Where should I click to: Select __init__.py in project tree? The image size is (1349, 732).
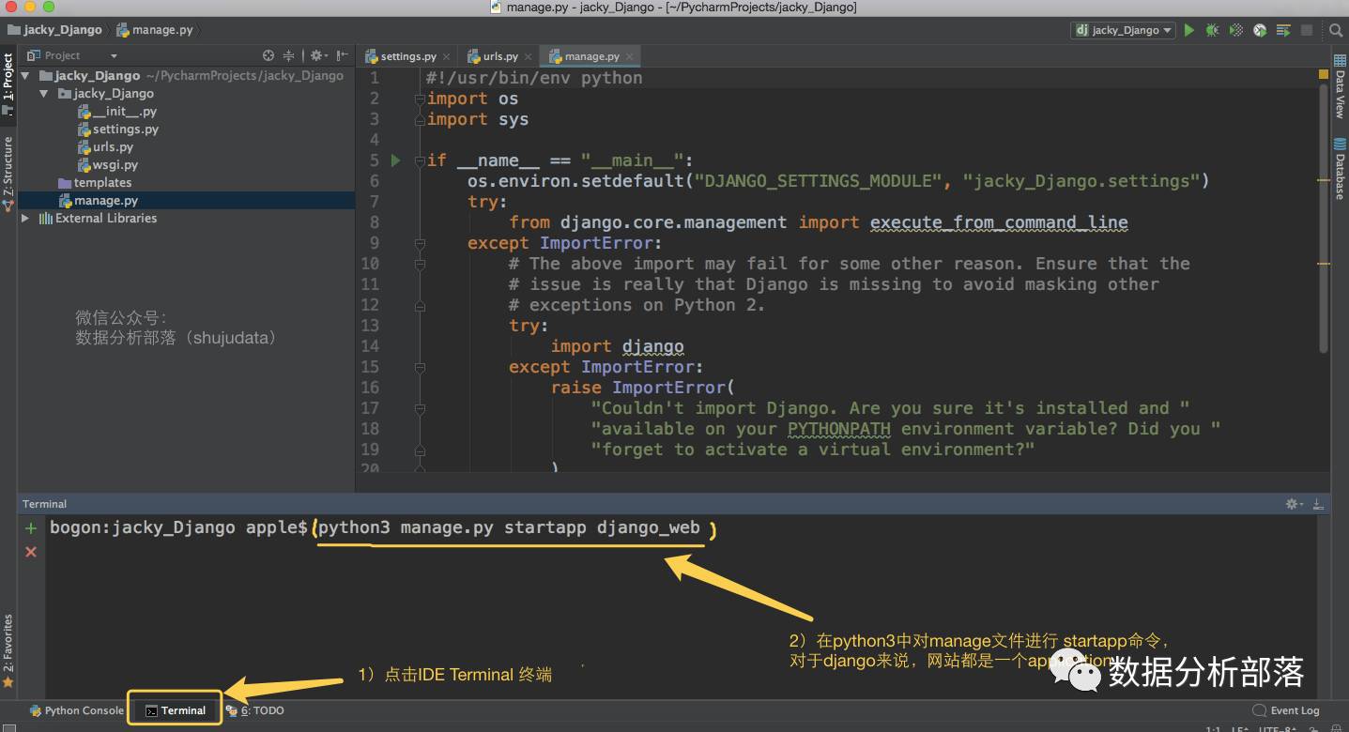tap(117, 111)
